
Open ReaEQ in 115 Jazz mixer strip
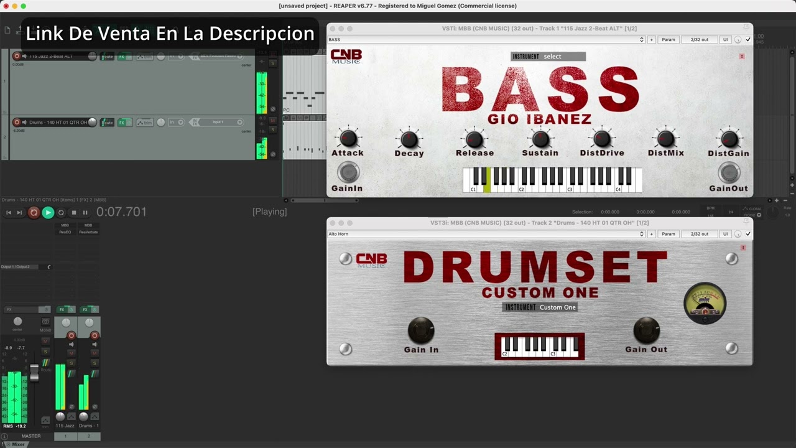(x=65, y=232)
